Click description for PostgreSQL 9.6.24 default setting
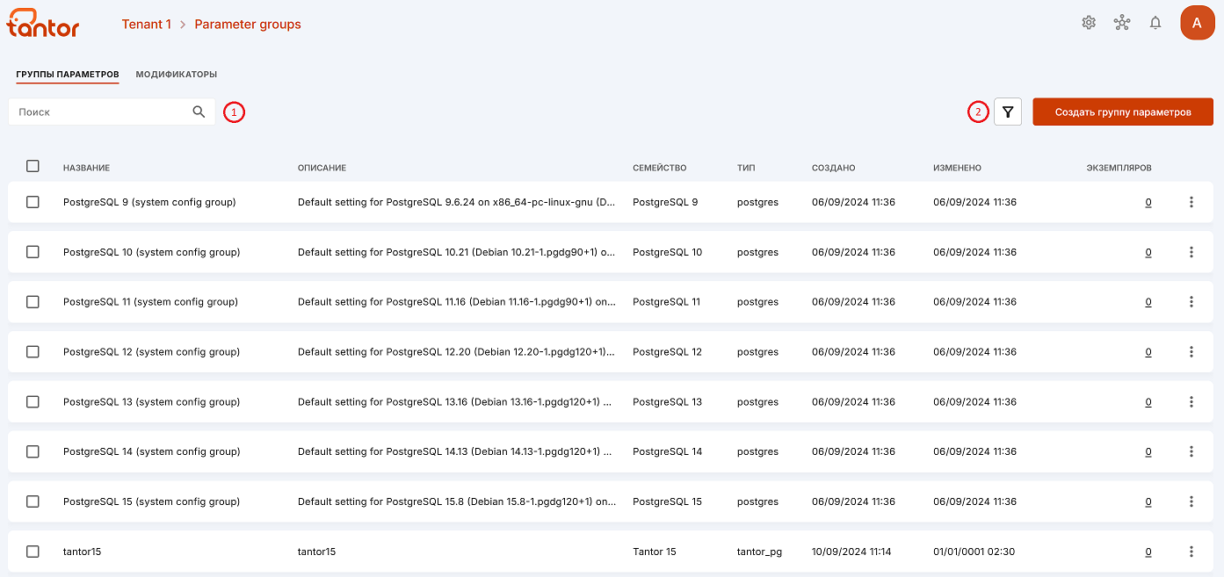Image resolution: width=1224 pixels, height=577 pixels. (x=456, y=202)
